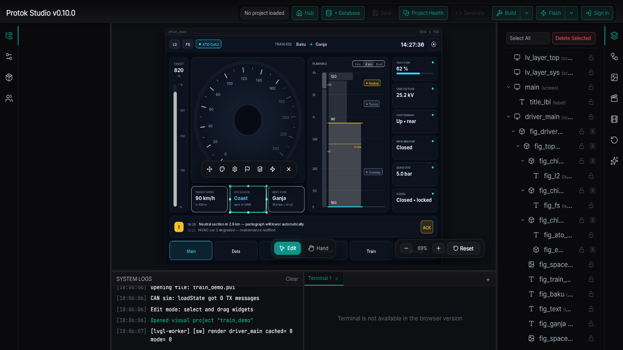Click the Project Health button

(423, 13)
